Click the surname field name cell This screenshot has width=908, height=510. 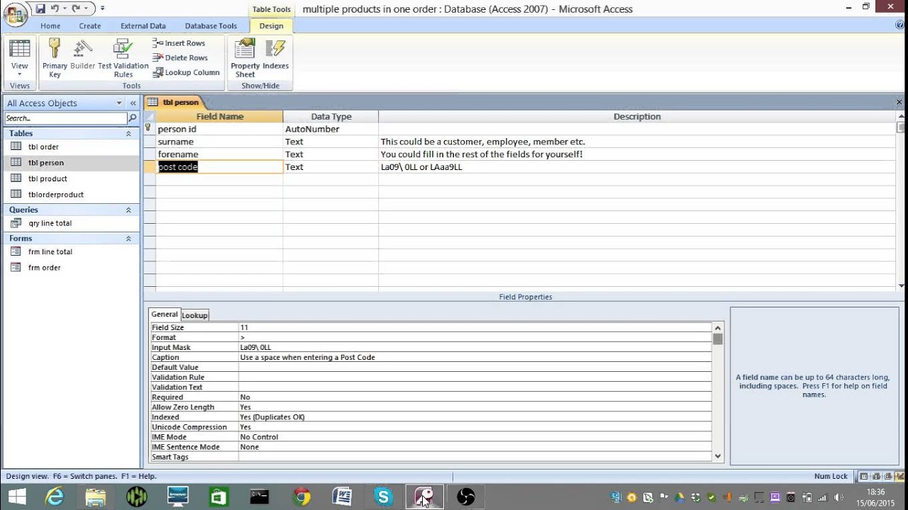tap(219, 142)
